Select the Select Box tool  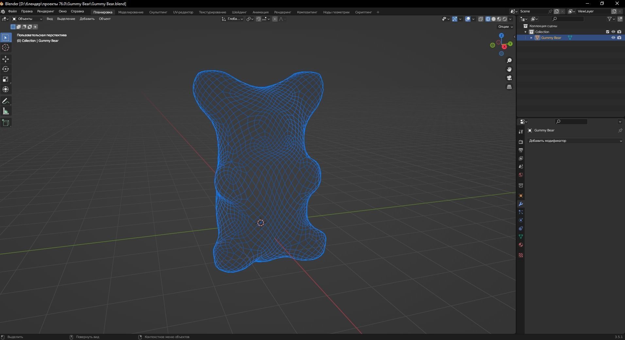[6, 38]
